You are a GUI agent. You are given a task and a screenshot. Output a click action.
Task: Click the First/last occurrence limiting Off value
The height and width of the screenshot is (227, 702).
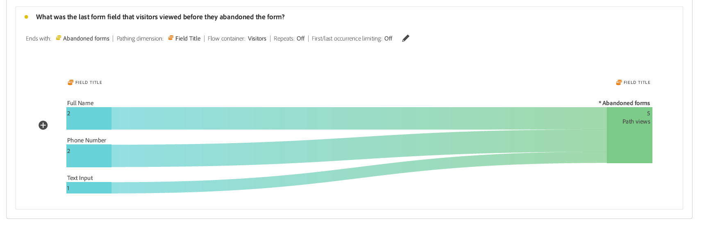388,38
